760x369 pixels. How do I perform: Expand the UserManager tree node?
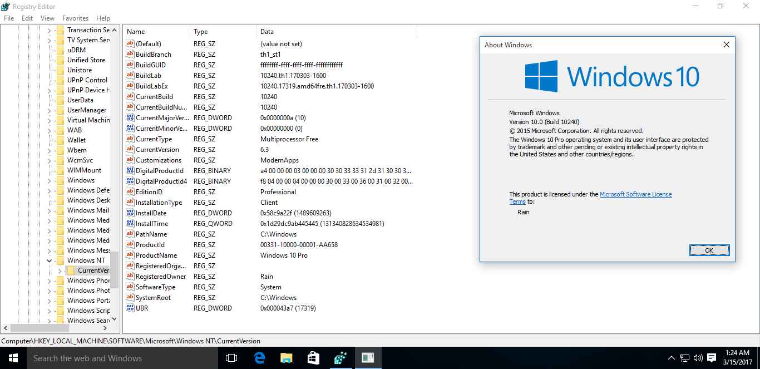point(49,110)
